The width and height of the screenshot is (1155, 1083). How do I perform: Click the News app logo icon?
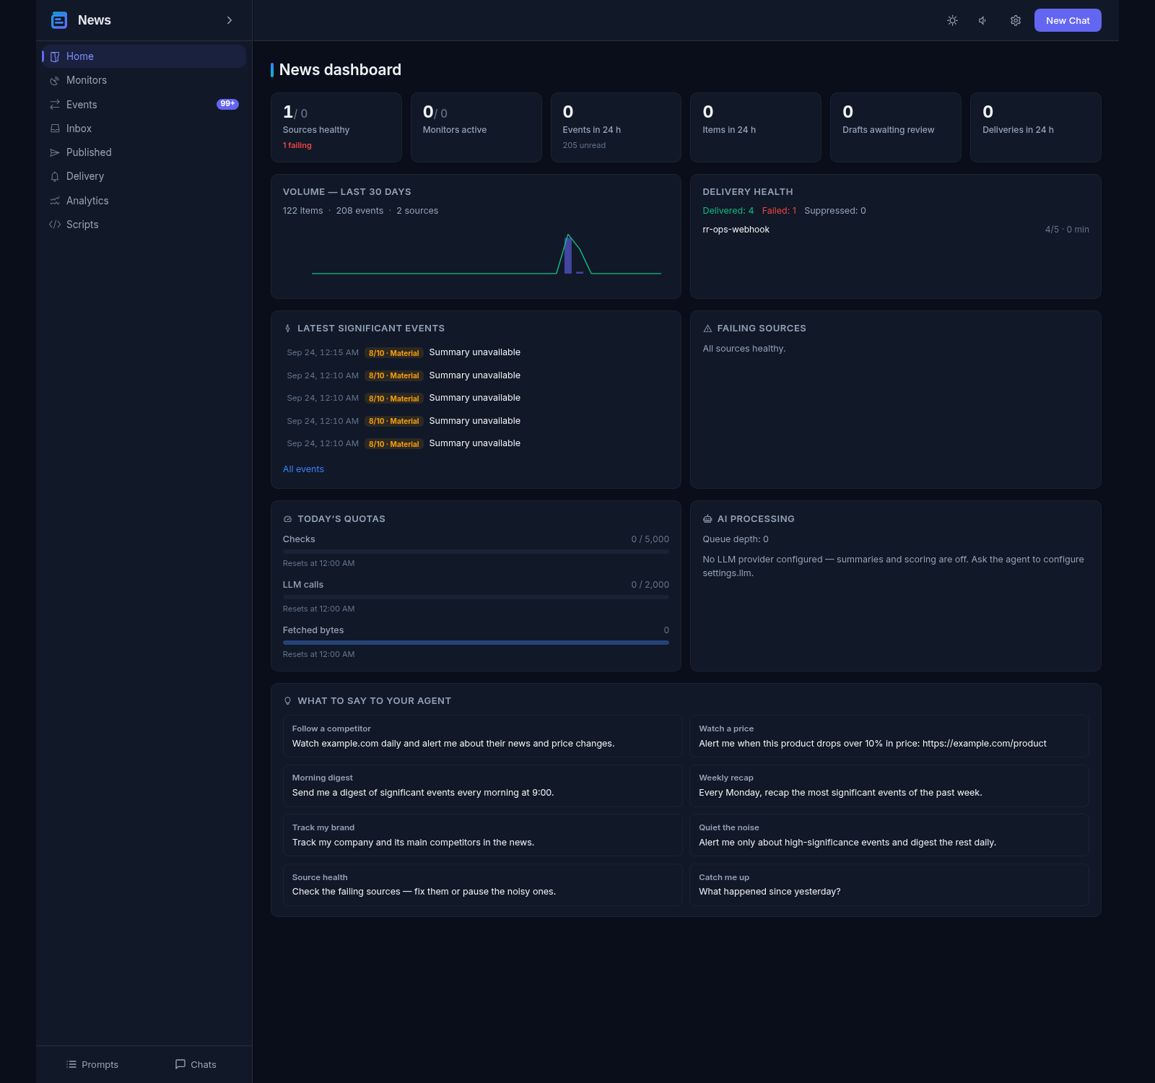[59, 20]
